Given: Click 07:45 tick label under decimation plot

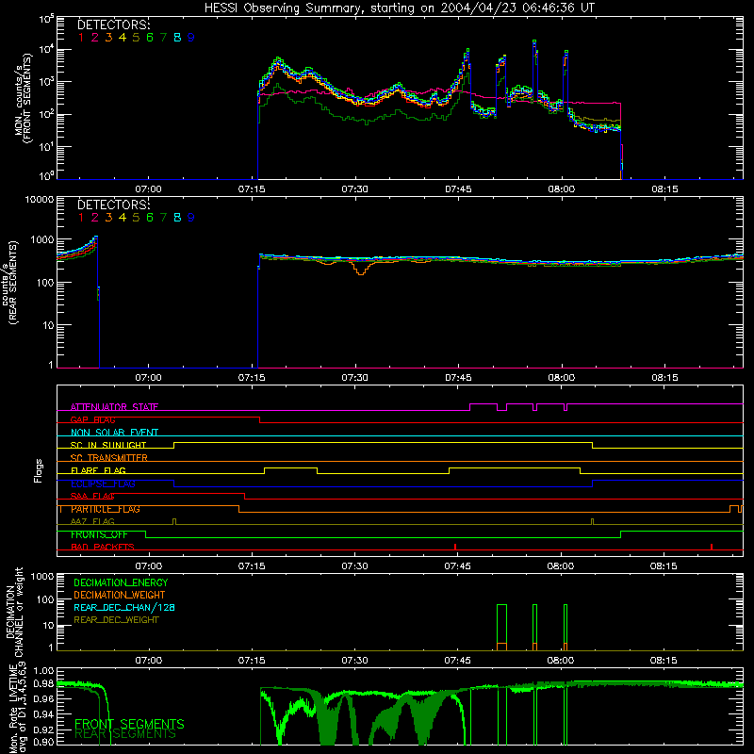Looking at the screenshot, I should (458, 661).
